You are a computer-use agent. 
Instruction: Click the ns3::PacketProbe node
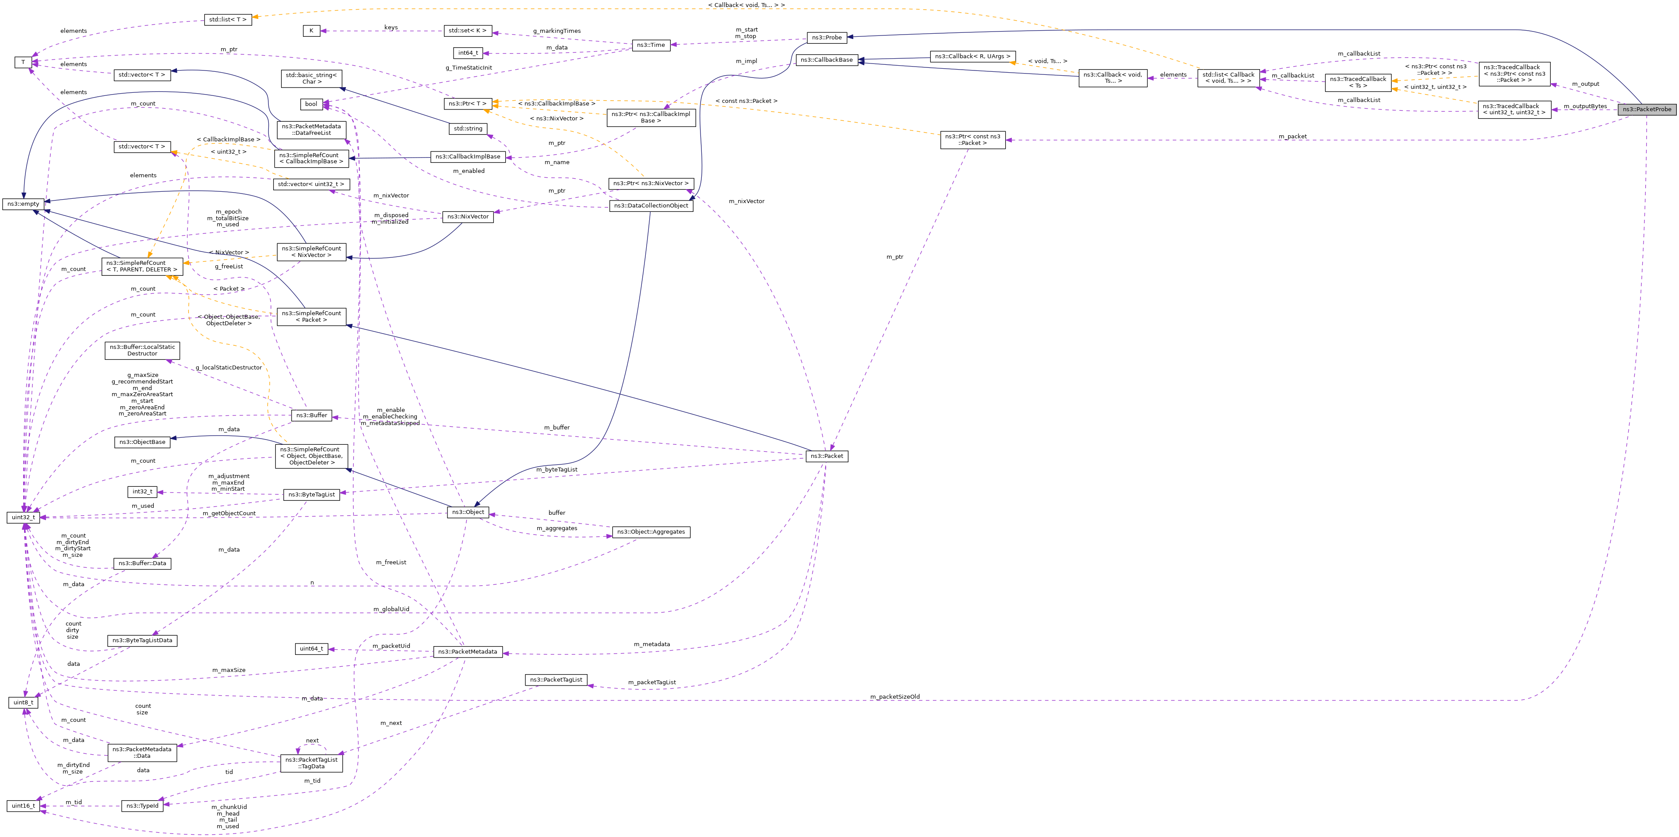pyautogui.click(x=1647, y=109)
